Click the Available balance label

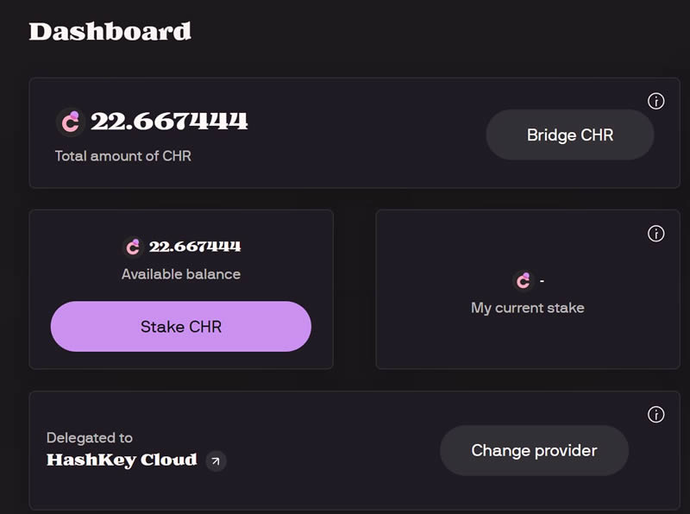[181, 274]
